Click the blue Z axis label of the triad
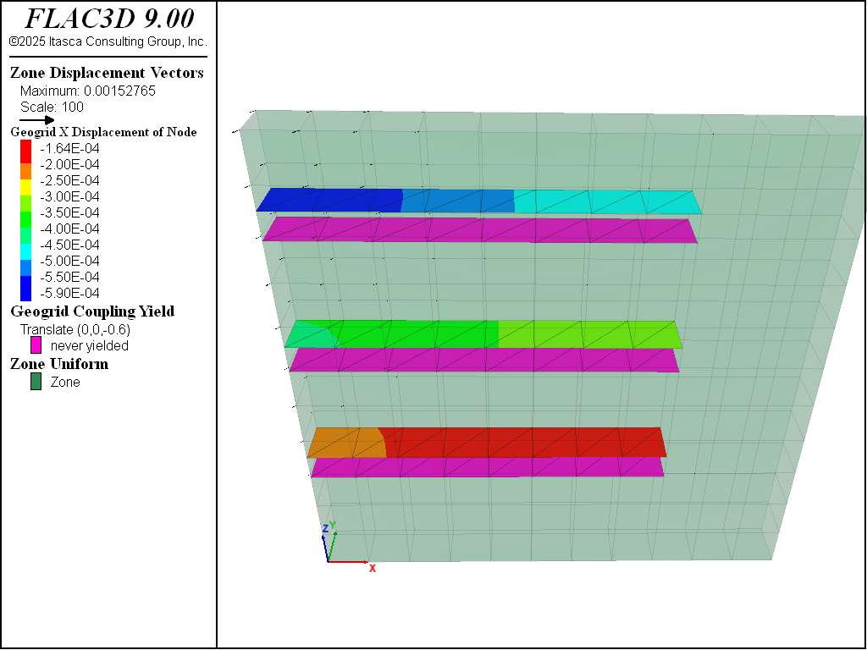The height and width of the screenshot is (650, 867). click(325, 529)
